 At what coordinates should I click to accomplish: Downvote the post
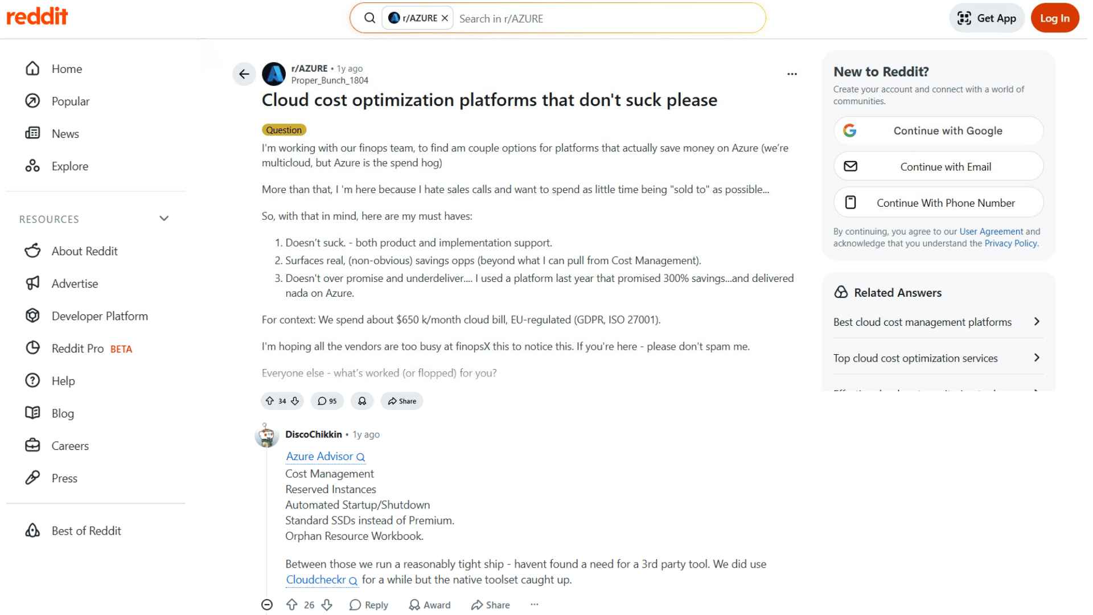pos(295,401)
